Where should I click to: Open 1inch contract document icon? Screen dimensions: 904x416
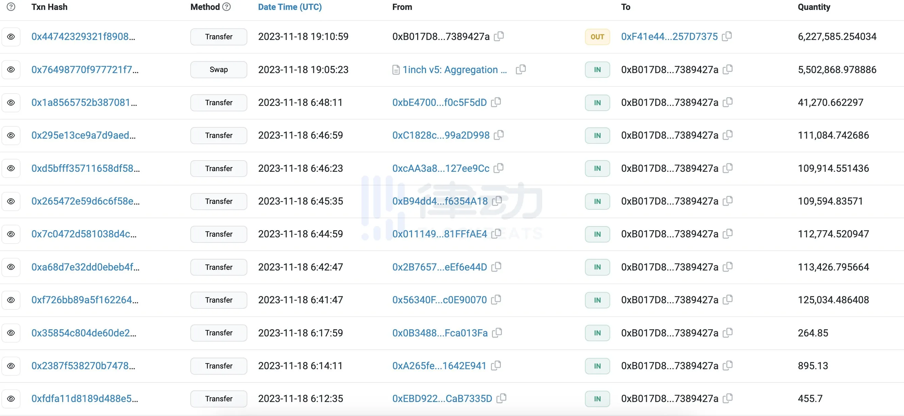click(396, 70)
